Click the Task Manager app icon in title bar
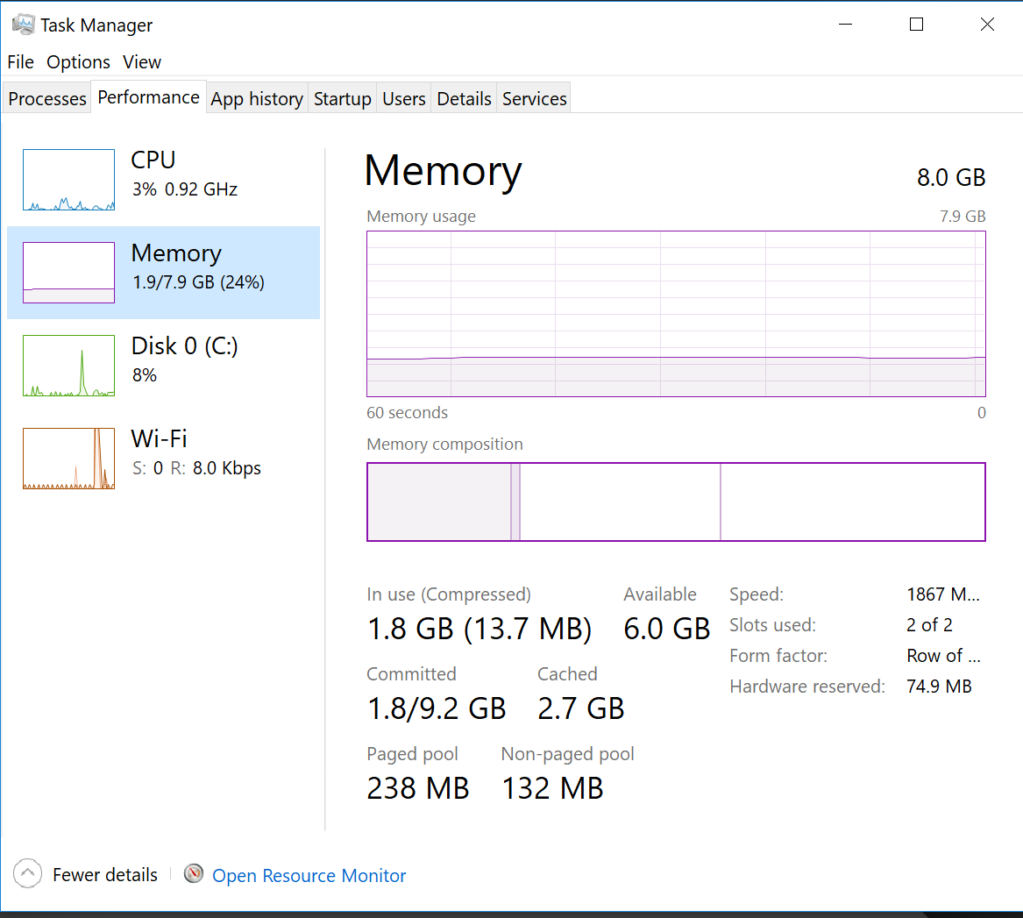The height and width of the screenshot is (918, 1023). [23, 25]
